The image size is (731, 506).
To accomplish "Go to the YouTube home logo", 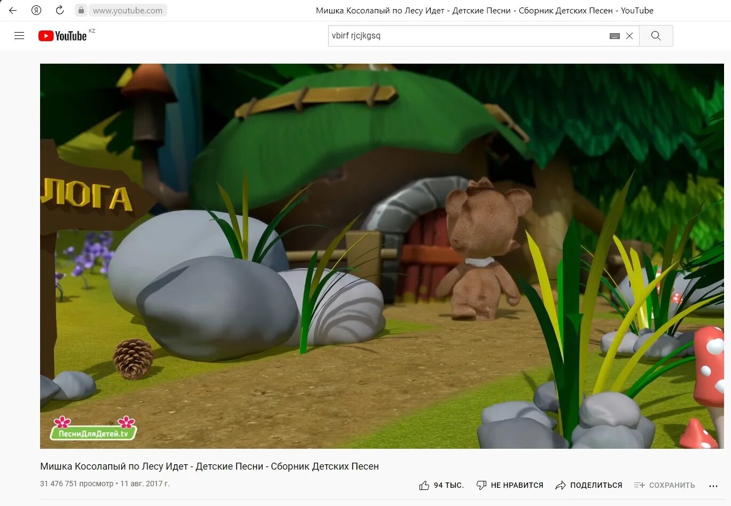I will coord(63,36).
